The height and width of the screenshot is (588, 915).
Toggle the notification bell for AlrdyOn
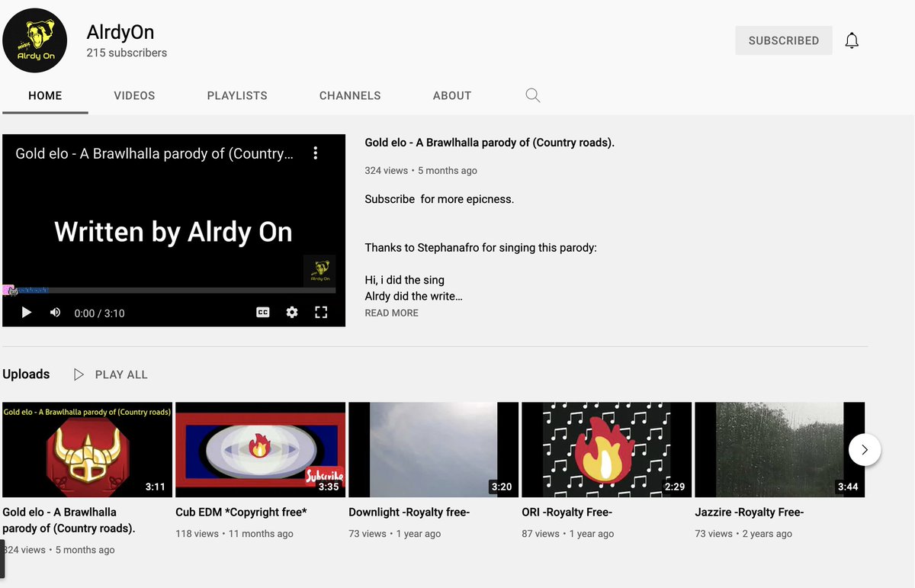(852, 40)
